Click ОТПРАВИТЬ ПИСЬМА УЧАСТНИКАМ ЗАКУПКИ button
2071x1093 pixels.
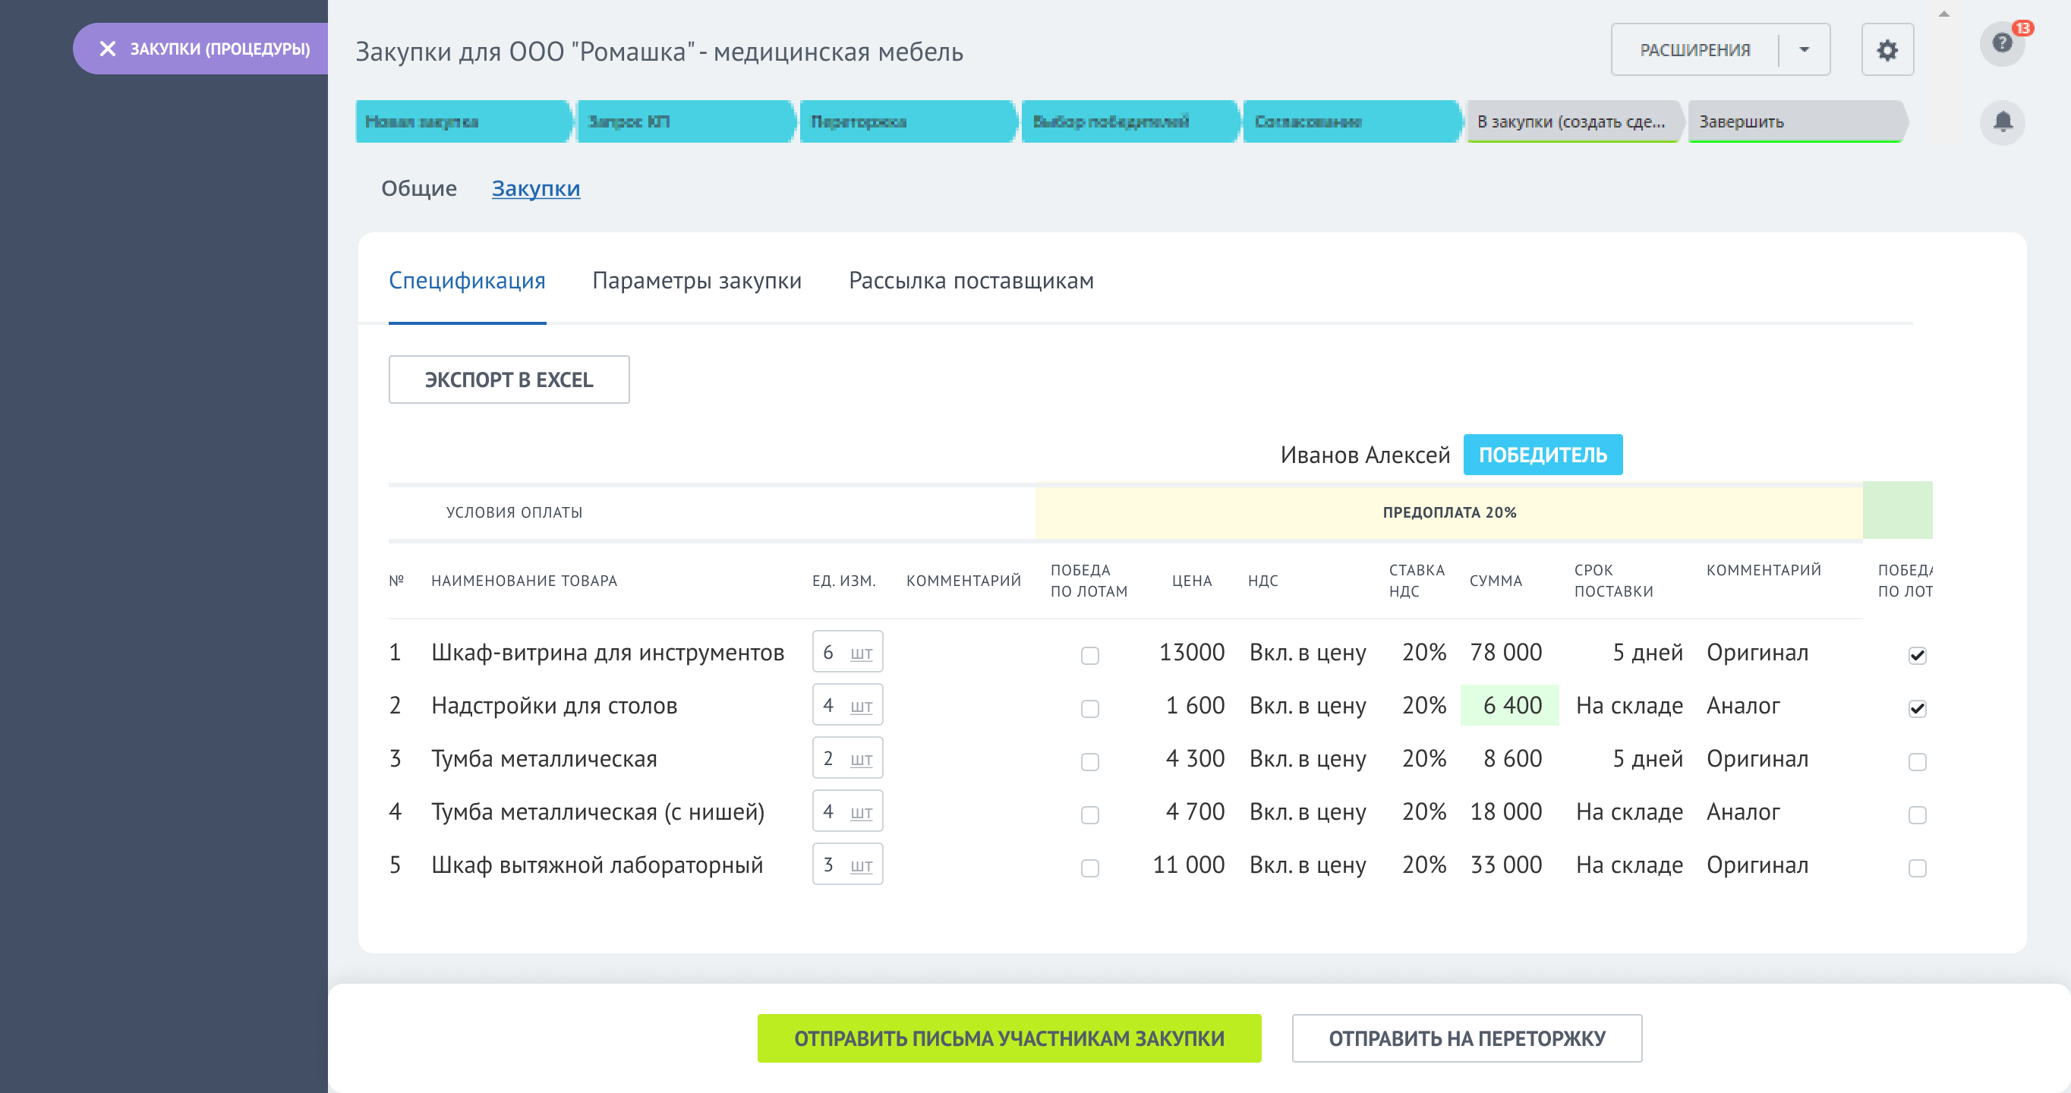1008,1038
